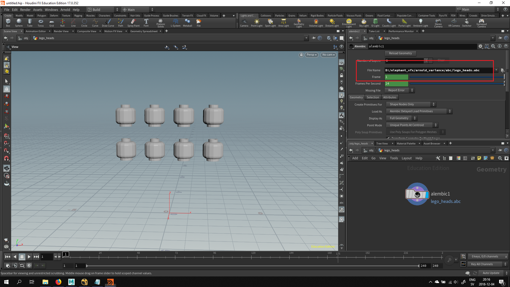Screen dimensions: 510x287
Task: Select the Null shelf tool
Action: (62, 23)
